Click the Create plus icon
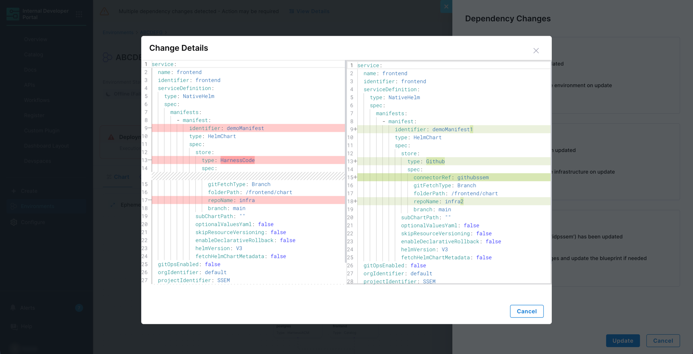Screen dimensions: 693x354 pos(14,191)
